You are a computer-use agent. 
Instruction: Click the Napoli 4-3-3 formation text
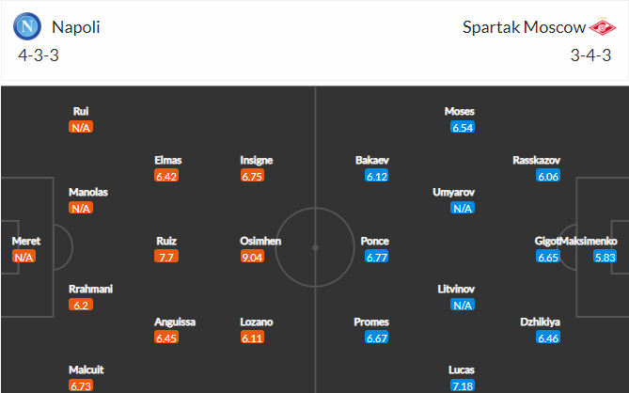(x=39, y=55)
